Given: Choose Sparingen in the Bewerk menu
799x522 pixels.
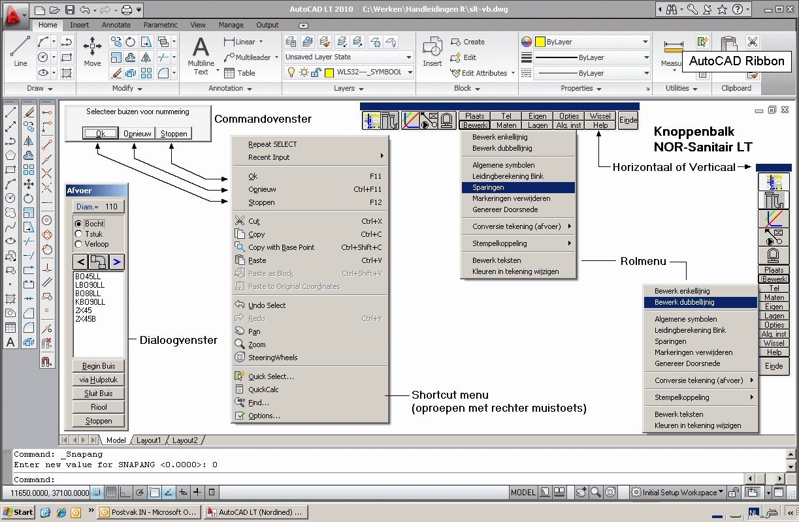Looking at the screenshot, I should [519, 187].
